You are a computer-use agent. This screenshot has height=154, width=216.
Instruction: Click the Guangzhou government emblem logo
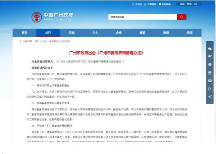[37, 17]
